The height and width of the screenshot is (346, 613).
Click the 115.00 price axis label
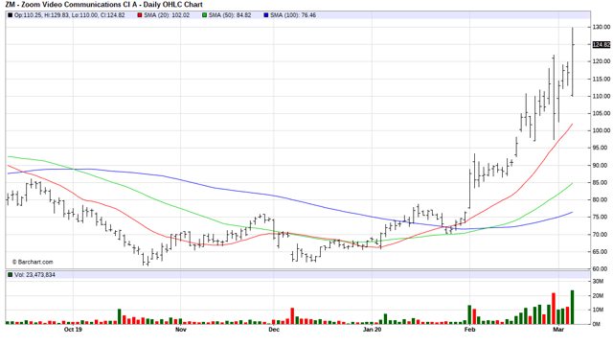602,79
